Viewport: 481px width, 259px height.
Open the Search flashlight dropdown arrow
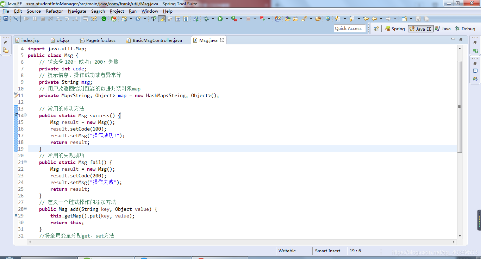pyautogui.click(x=311, y=19)
